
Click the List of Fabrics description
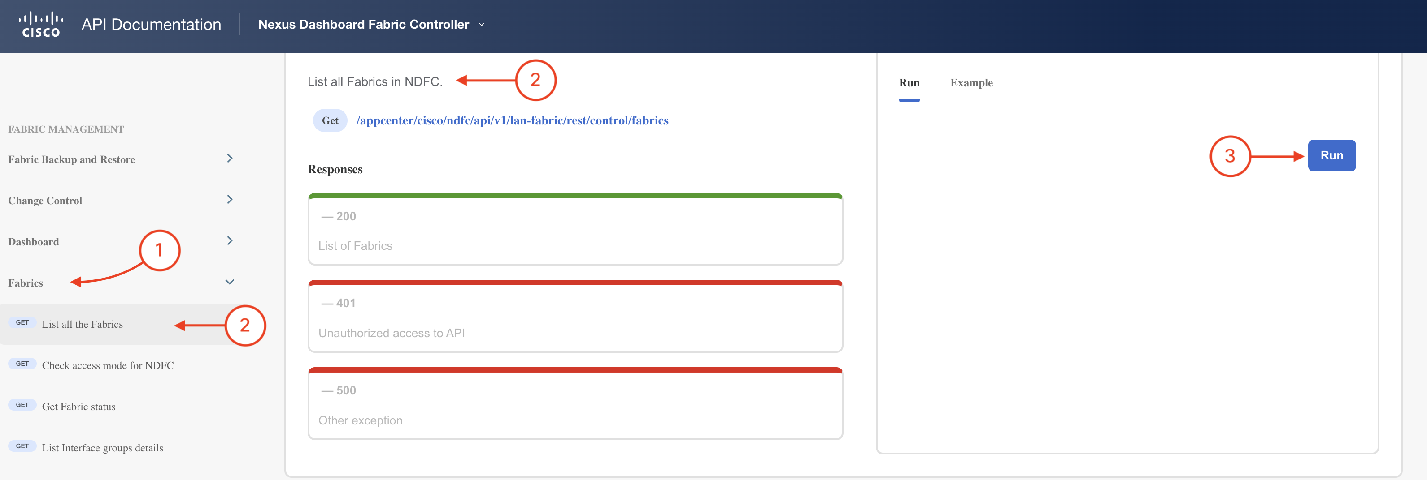click(355, 246)
